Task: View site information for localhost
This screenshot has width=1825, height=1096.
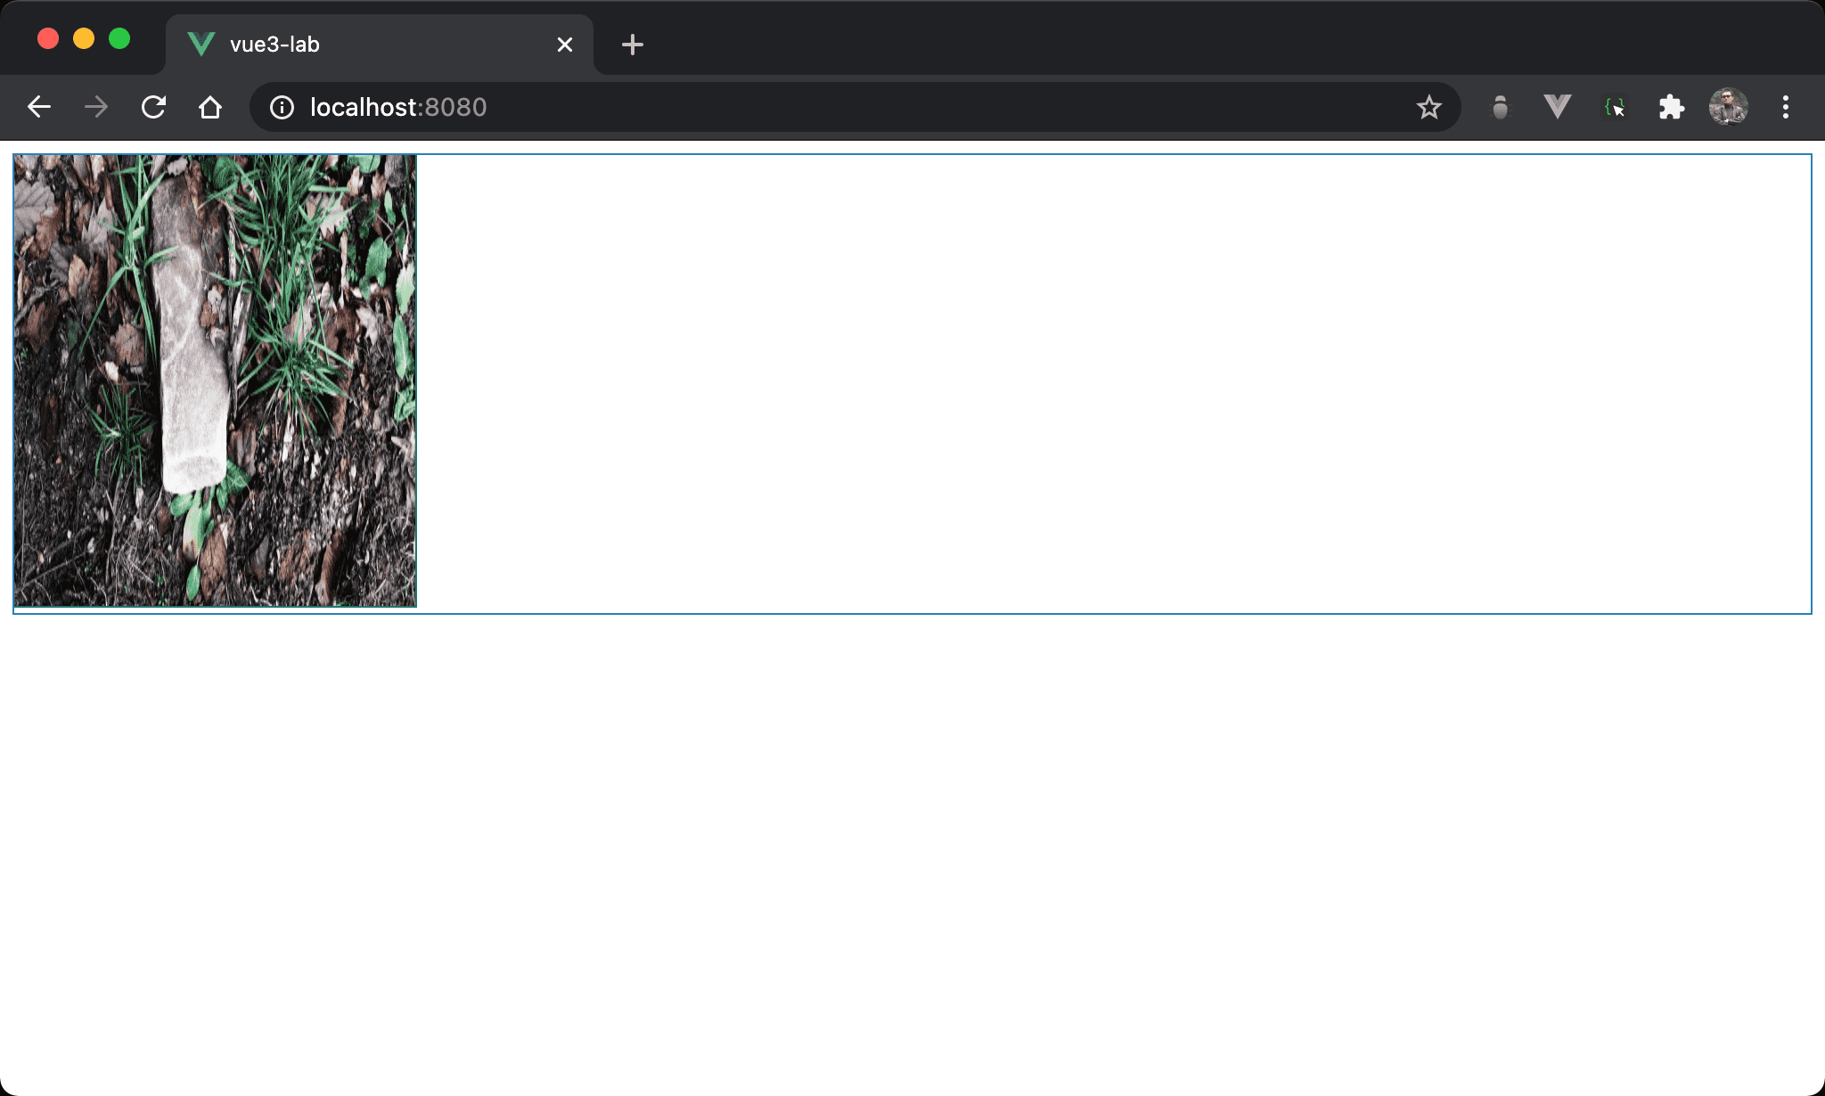Action: pyautogui.click(x=282, y=108)
